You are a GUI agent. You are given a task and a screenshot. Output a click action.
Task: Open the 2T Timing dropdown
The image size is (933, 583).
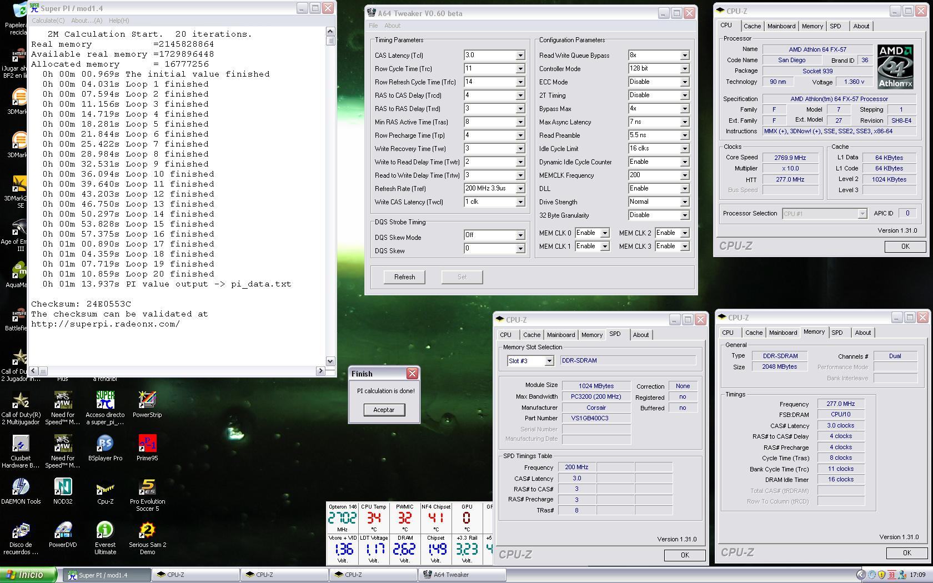pyautogui.click(x=684, y=96)
